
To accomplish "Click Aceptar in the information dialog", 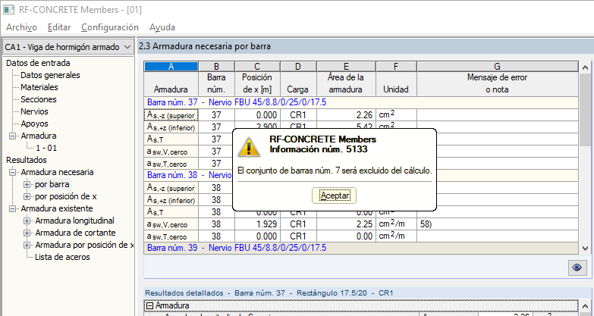I will (334, 196).
